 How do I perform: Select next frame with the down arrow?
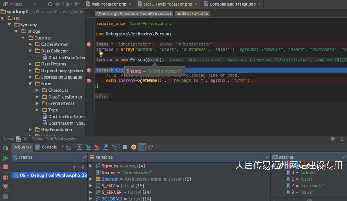83,167
